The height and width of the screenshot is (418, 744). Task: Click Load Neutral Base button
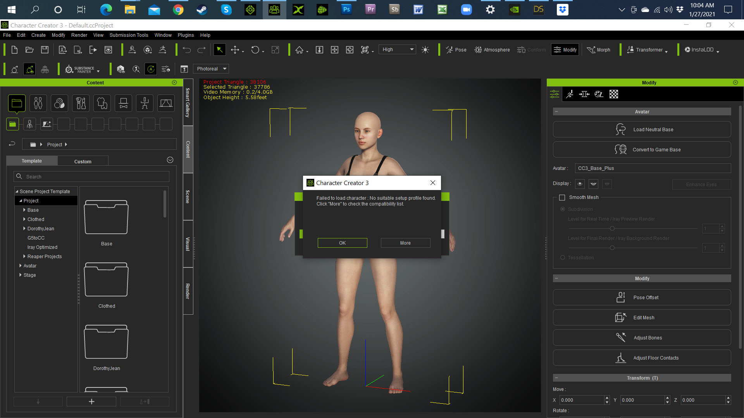[x=642, y=129]
